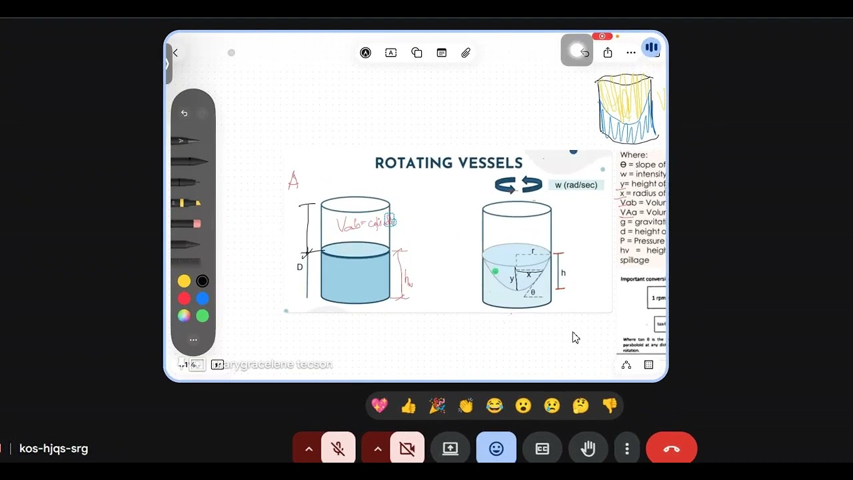Viewport: 853px width, 480px height.
Task: Open palette more options ellipsis
Action: click(x=193, y=339)
